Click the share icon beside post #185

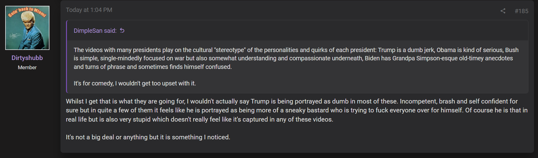(x=503, y=11)
